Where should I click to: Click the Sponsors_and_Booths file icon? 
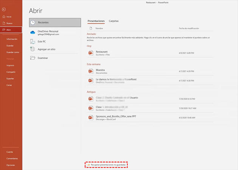[x=91, y=117]
